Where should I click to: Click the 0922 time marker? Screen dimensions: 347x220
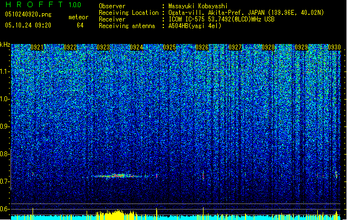click(x=70, y=47)
